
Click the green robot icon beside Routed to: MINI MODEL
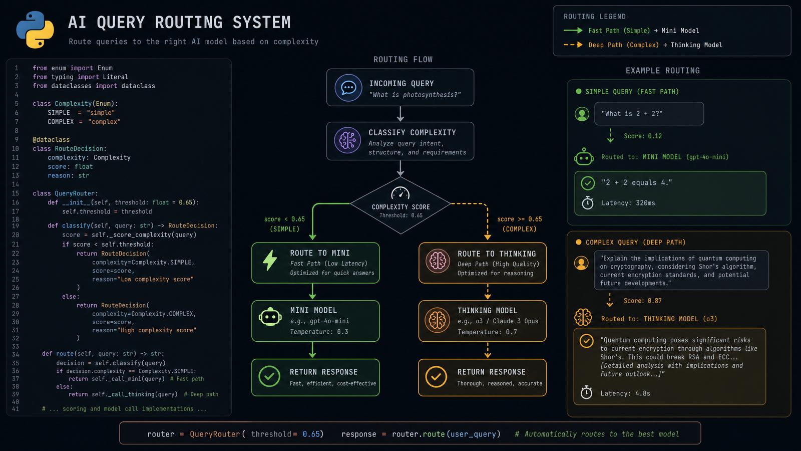coord(584,157)
